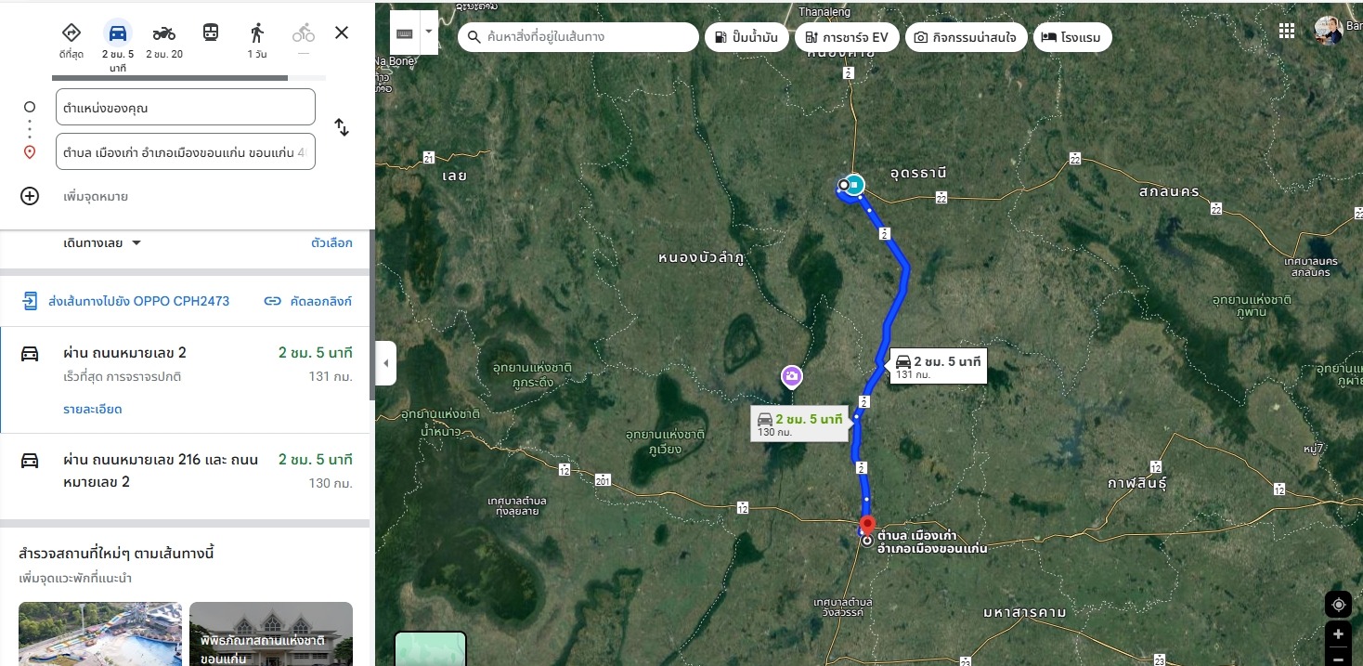Choose the walking travel mode
Screen dimensions: 1363x666
coord(257,33)
